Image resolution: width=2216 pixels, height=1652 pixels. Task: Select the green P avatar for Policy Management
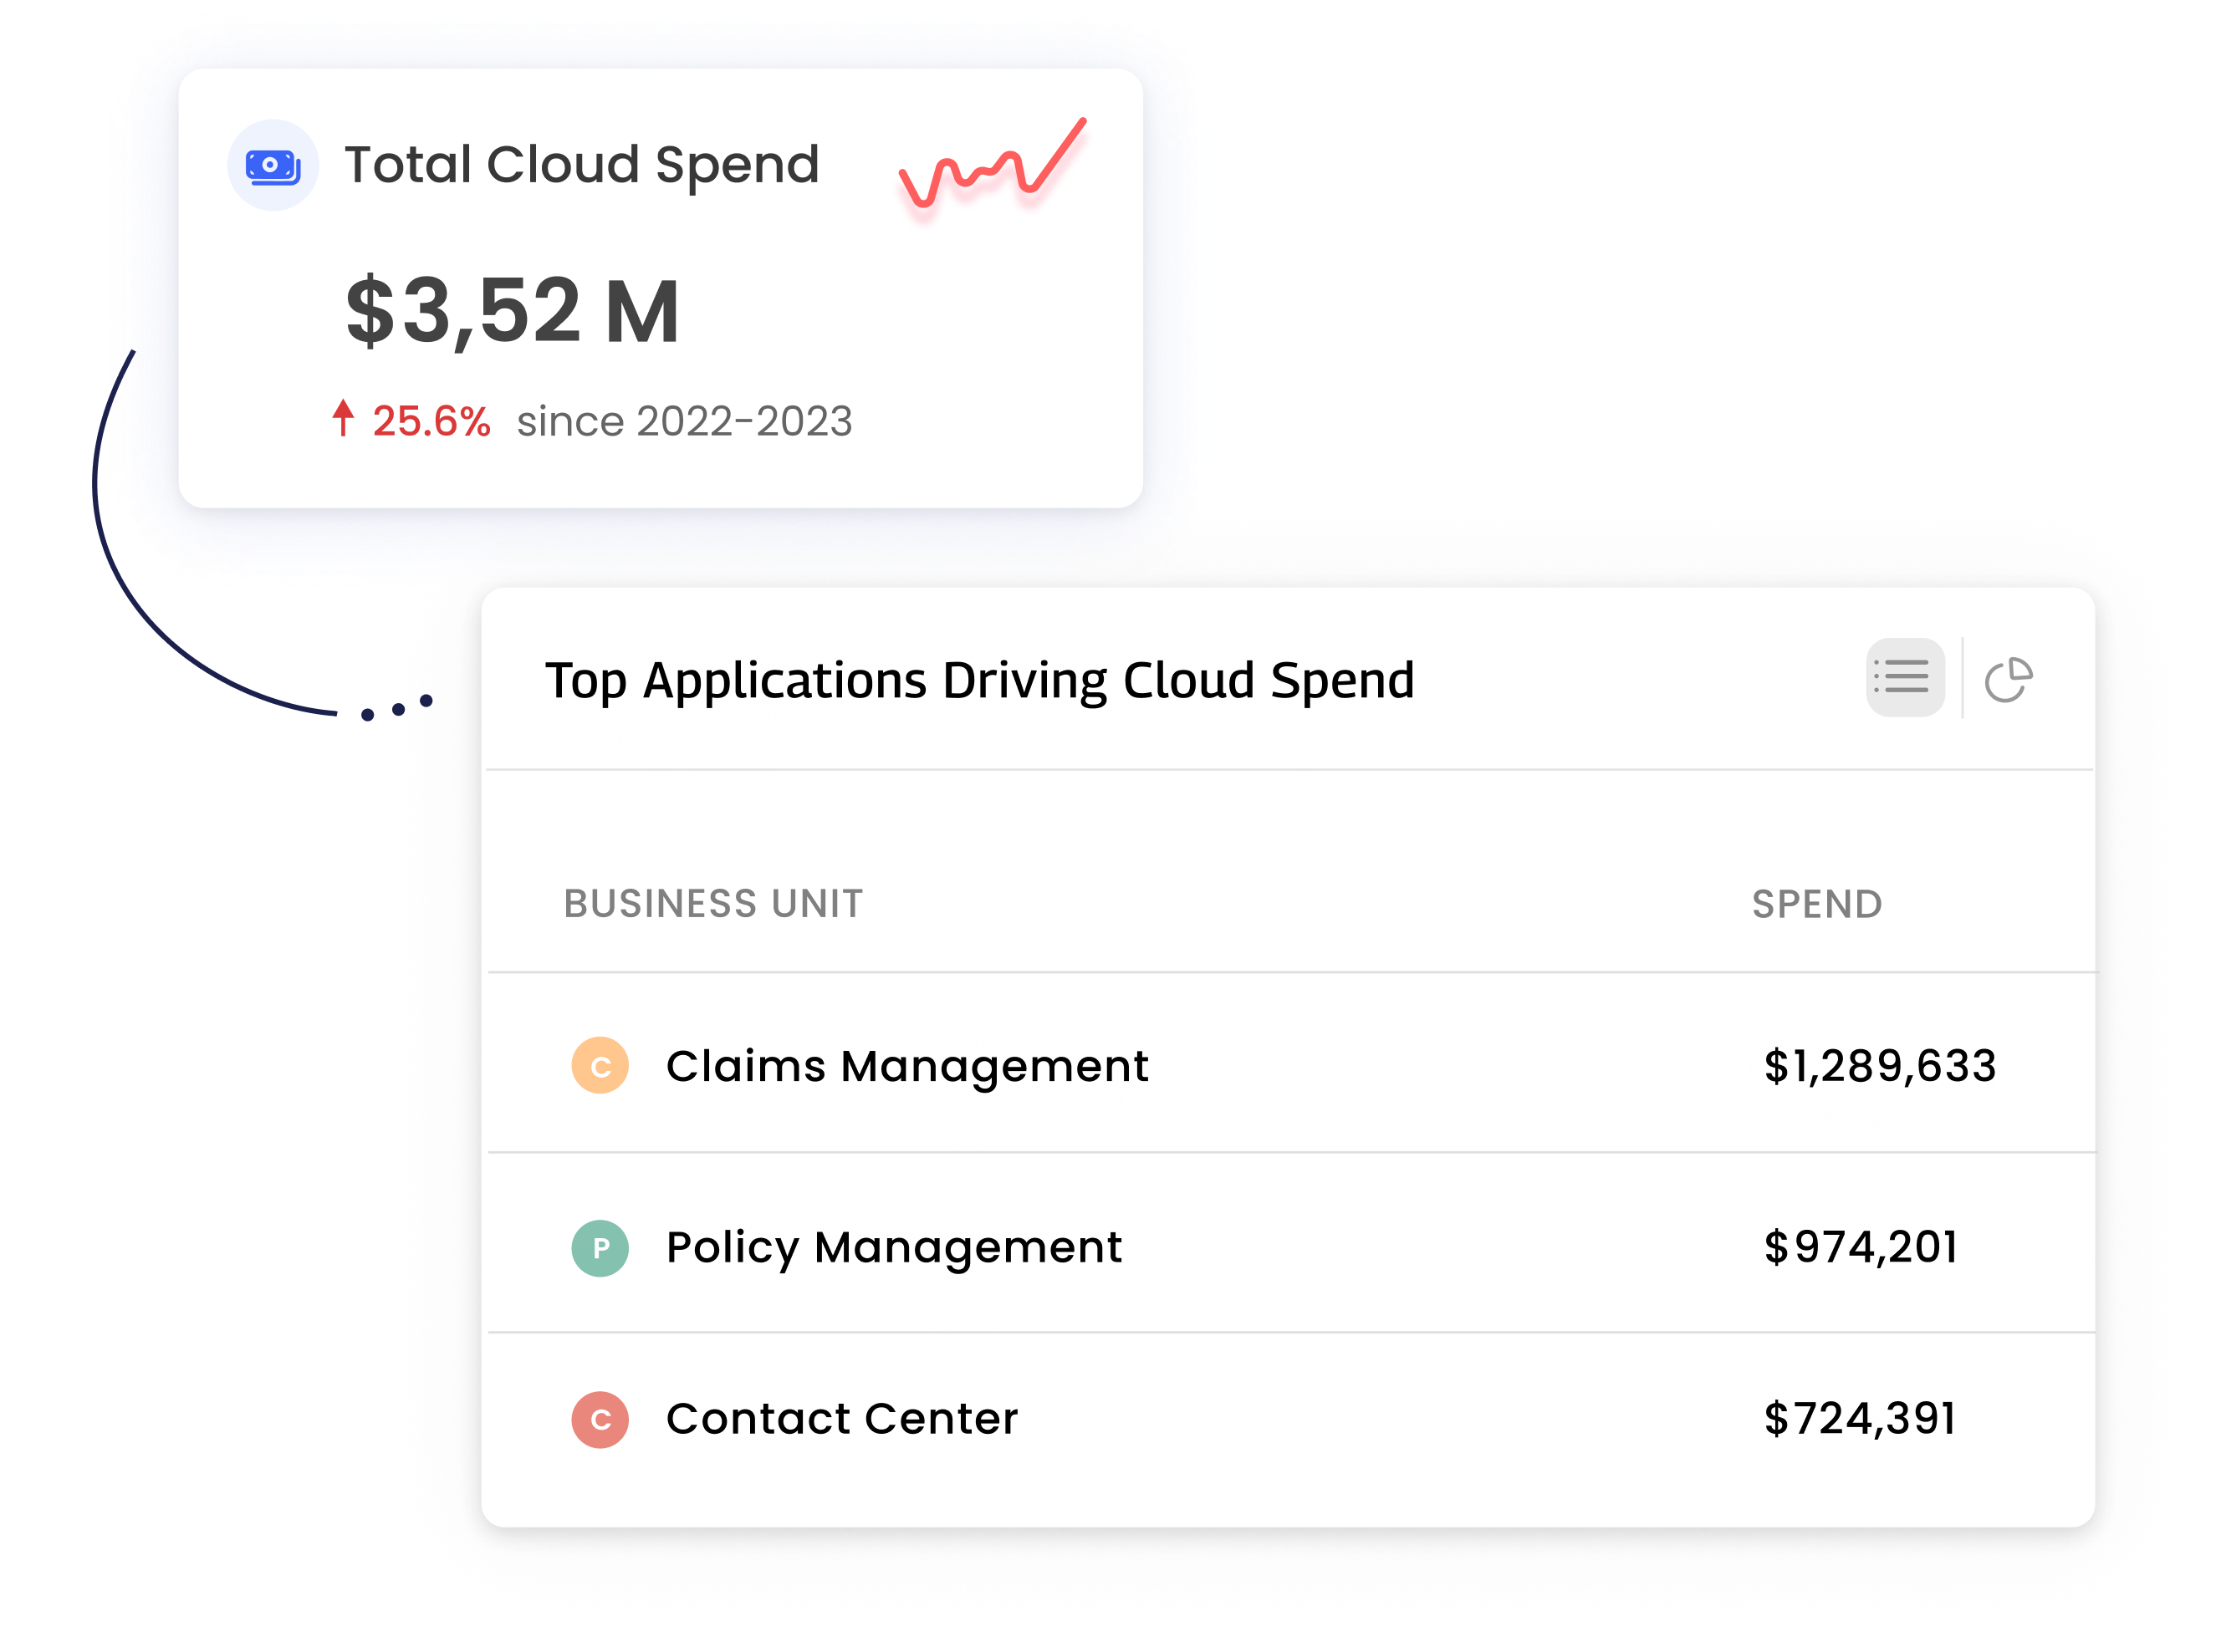coord(600,1247)
